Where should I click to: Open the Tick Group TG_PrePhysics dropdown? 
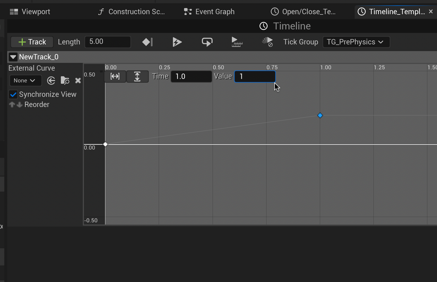[356, 42]
